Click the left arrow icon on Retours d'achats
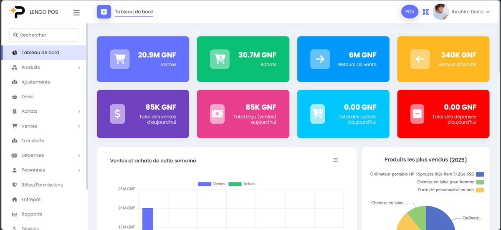 point(420,59)
